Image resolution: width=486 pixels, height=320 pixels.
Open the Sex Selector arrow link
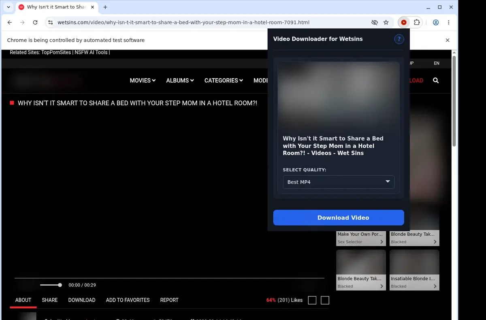coord(382,242)
